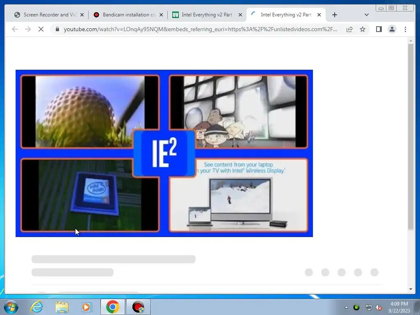Select the Chrome taskbar button
The width and height of the screenshot is (420, 315).
click(x=112, y=307)
